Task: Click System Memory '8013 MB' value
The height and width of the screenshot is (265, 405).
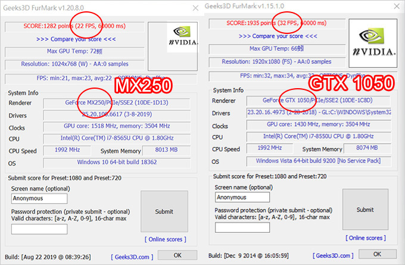Action: 166,150
